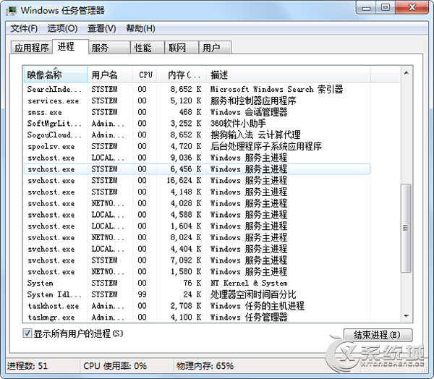Click the Task Manager title bar icon
This screenshot has height=379, width=434.
tap(12, 11)
